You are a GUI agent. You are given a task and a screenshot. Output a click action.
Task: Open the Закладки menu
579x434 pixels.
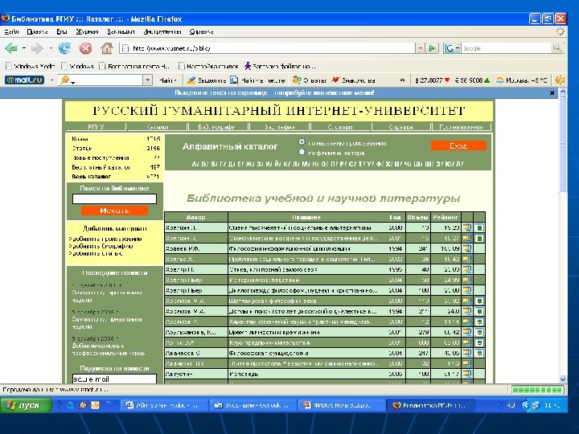[x=121, y=31]
